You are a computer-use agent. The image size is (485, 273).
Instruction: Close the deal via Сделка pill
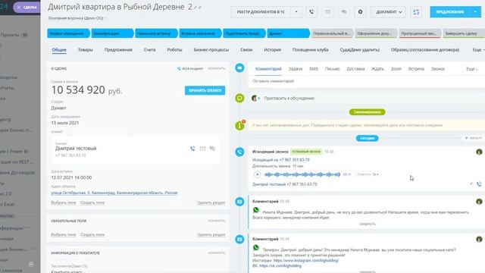click(27, 7)
